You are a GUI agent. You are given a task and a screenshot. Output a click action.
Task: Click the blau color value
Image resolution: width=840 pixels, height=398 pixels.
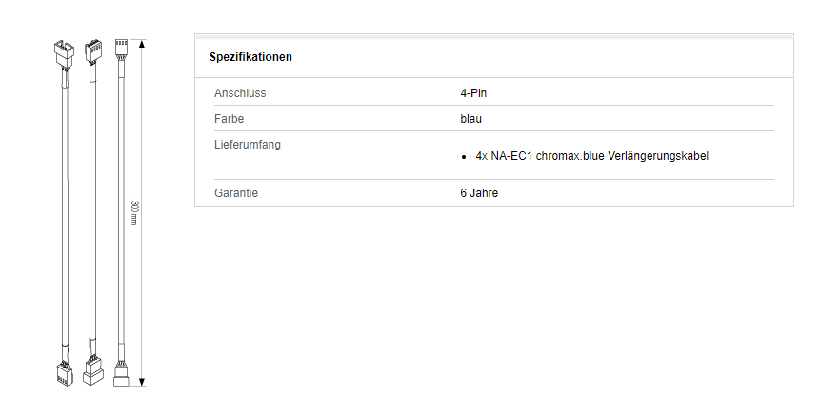pos(470,119)
